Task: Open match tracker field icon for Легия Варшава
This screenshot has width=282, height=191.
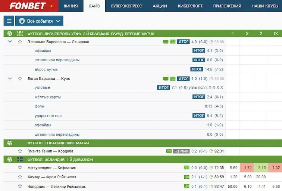Action: [173, 79]
